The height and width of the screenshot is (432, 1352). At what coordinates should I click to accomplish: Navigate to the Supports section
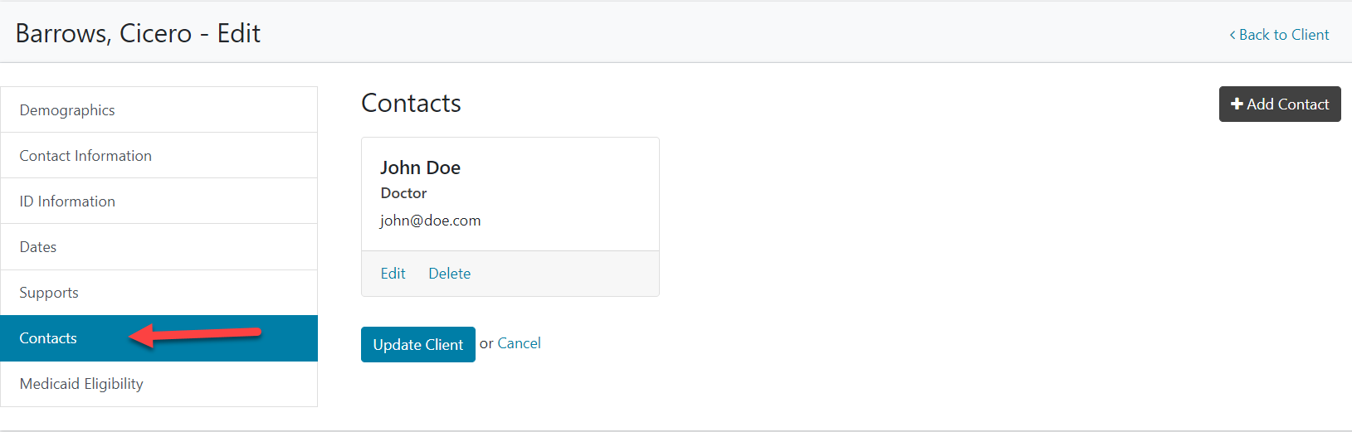[x=49, y=293]
